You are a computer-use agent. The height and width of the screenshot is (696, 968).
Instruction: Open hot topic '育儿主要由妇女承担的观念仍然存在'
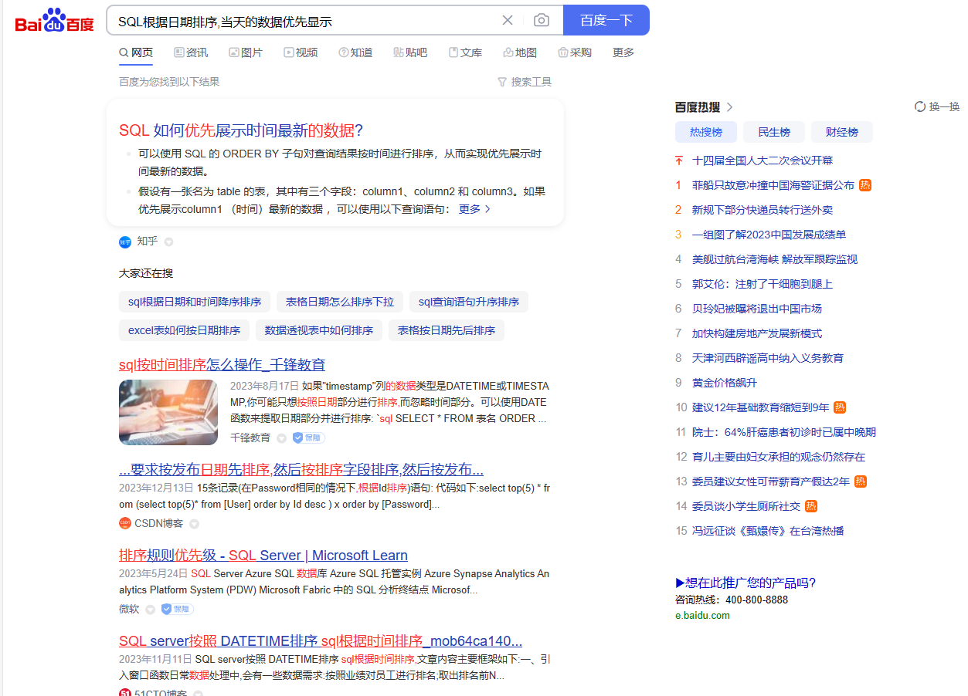click(779, 457)
